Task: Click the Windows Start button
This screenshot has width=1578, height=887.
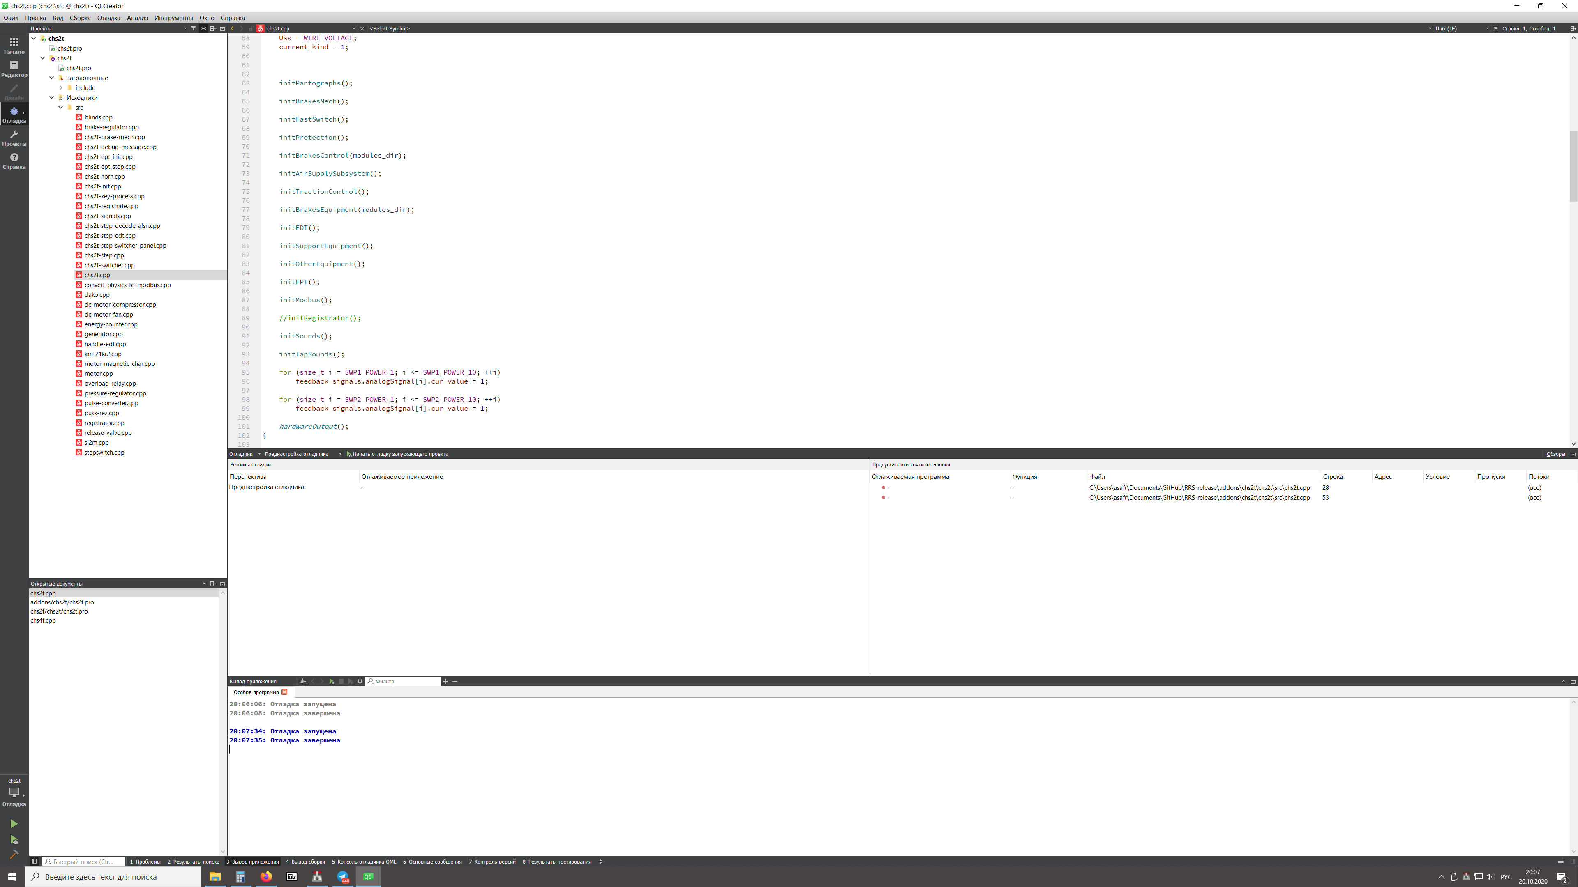Action: tap(12, 877)
